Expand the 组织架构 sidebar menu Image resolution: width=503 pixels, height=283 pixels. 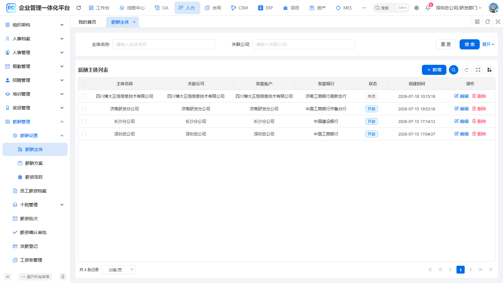[x=35, y=25]
